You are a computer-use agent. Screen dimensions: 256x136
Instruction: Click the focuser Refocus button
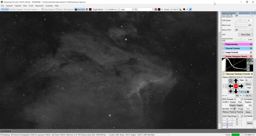(226, 112)
